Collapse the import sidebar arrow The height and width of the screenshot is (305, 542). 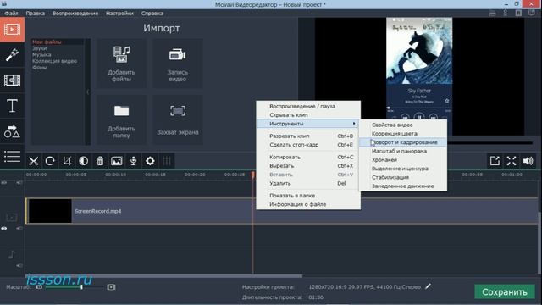click(88, 91)
